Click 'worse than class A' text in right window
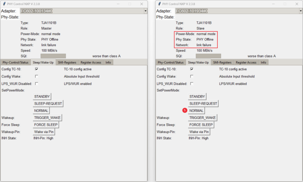 [x=262, y=56]
